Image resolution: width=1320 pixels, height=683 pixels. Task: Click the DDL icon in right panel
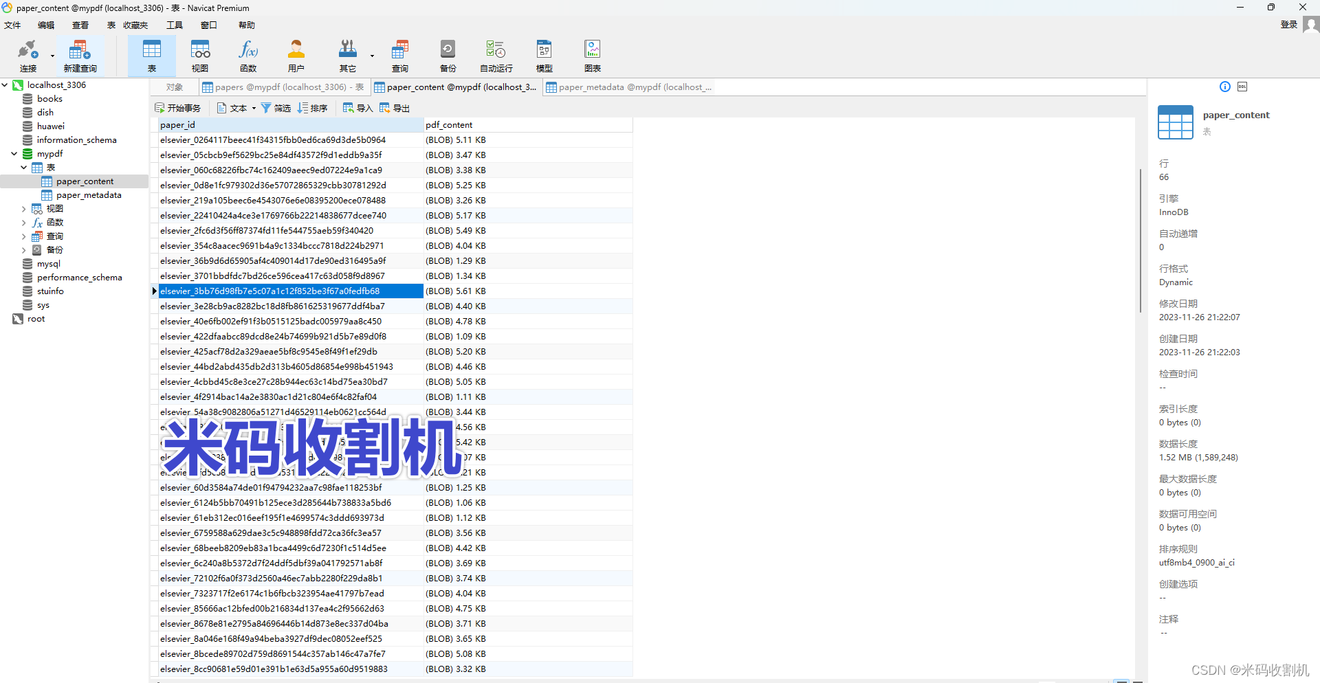(1242, 87)
